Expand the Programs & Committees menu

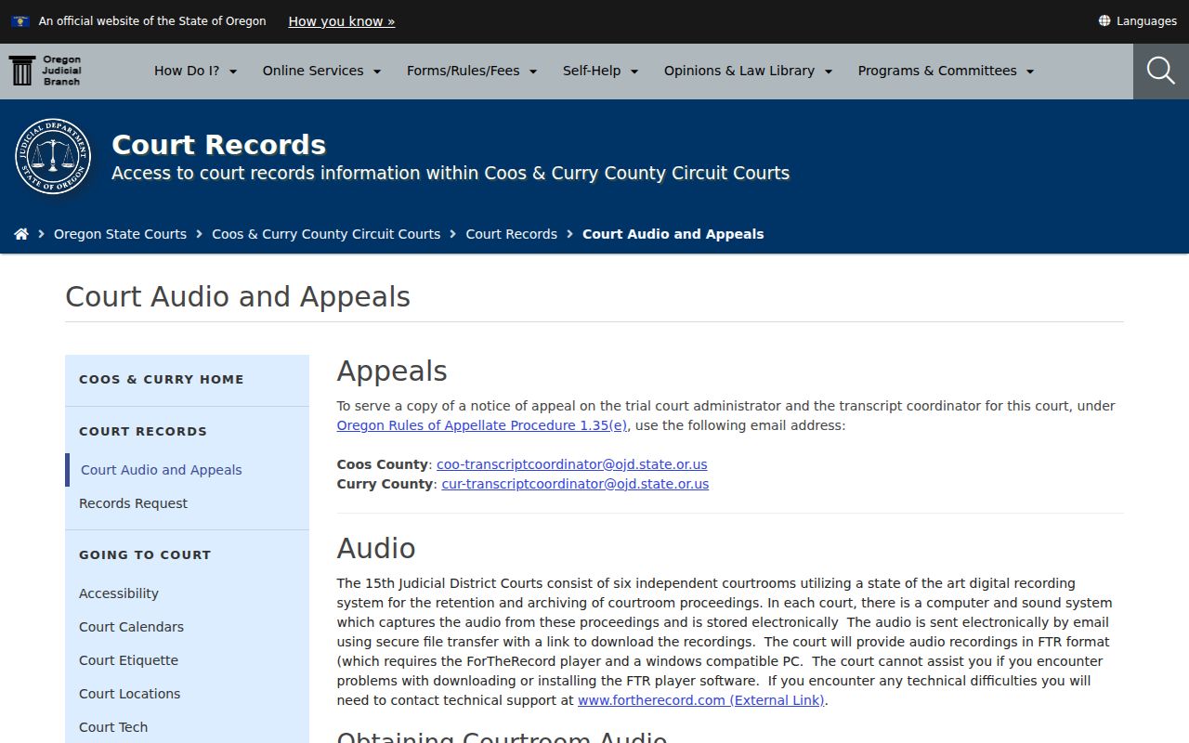coord(946,71)
